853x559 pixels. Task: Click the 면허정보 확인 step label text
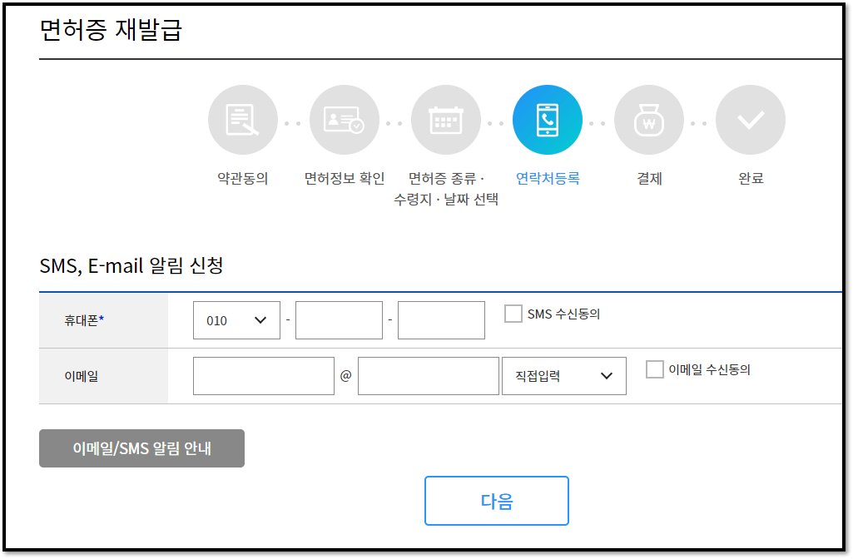[x=344, y=177]
